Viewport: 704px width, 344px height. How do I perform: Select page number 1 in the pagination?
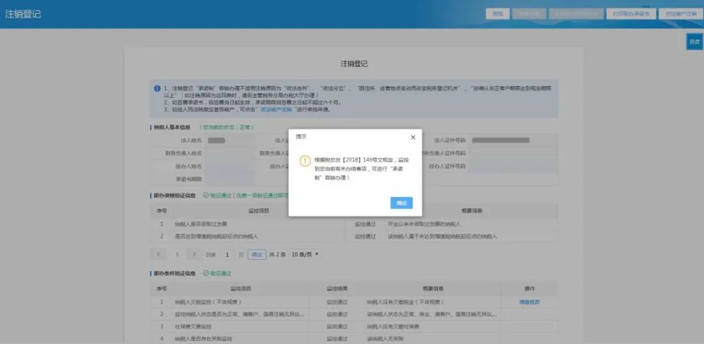coord(177,254)
